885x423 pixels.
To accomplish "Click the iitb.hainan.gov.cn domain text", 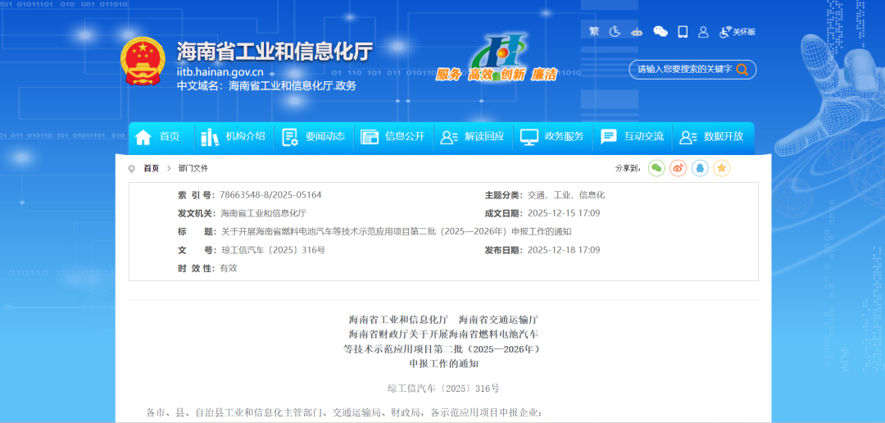I will point(220,72).
